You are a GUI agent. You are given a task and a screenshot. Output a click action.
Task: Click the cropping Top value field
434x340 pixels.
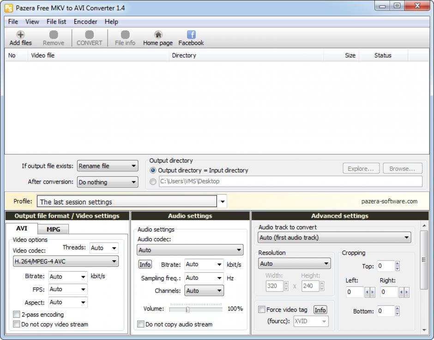pos(386,266)
